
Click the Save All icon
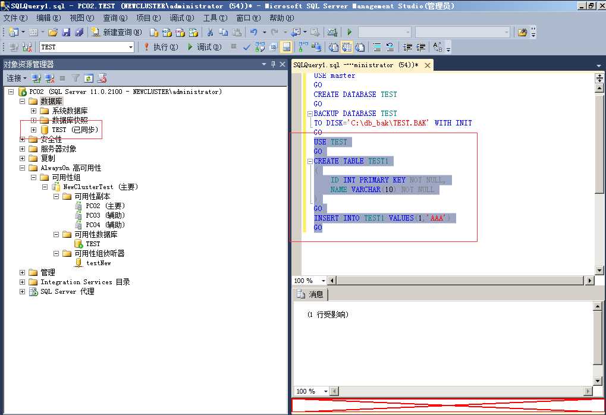click(x=79, y=33)
